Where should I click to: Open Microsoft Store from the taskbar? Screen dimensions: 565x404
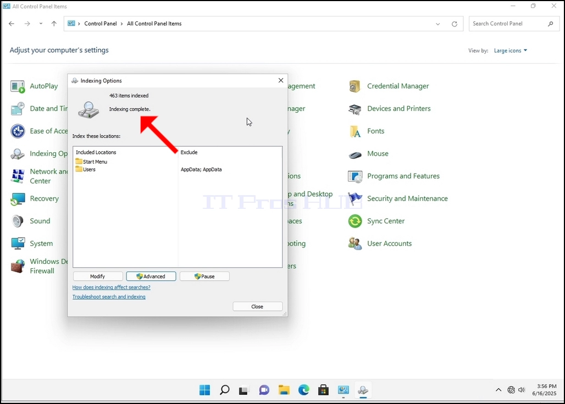(323, 390)
